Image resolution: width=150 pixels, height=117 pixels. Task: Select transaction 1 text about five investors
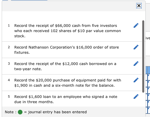[x=68, y=31]
